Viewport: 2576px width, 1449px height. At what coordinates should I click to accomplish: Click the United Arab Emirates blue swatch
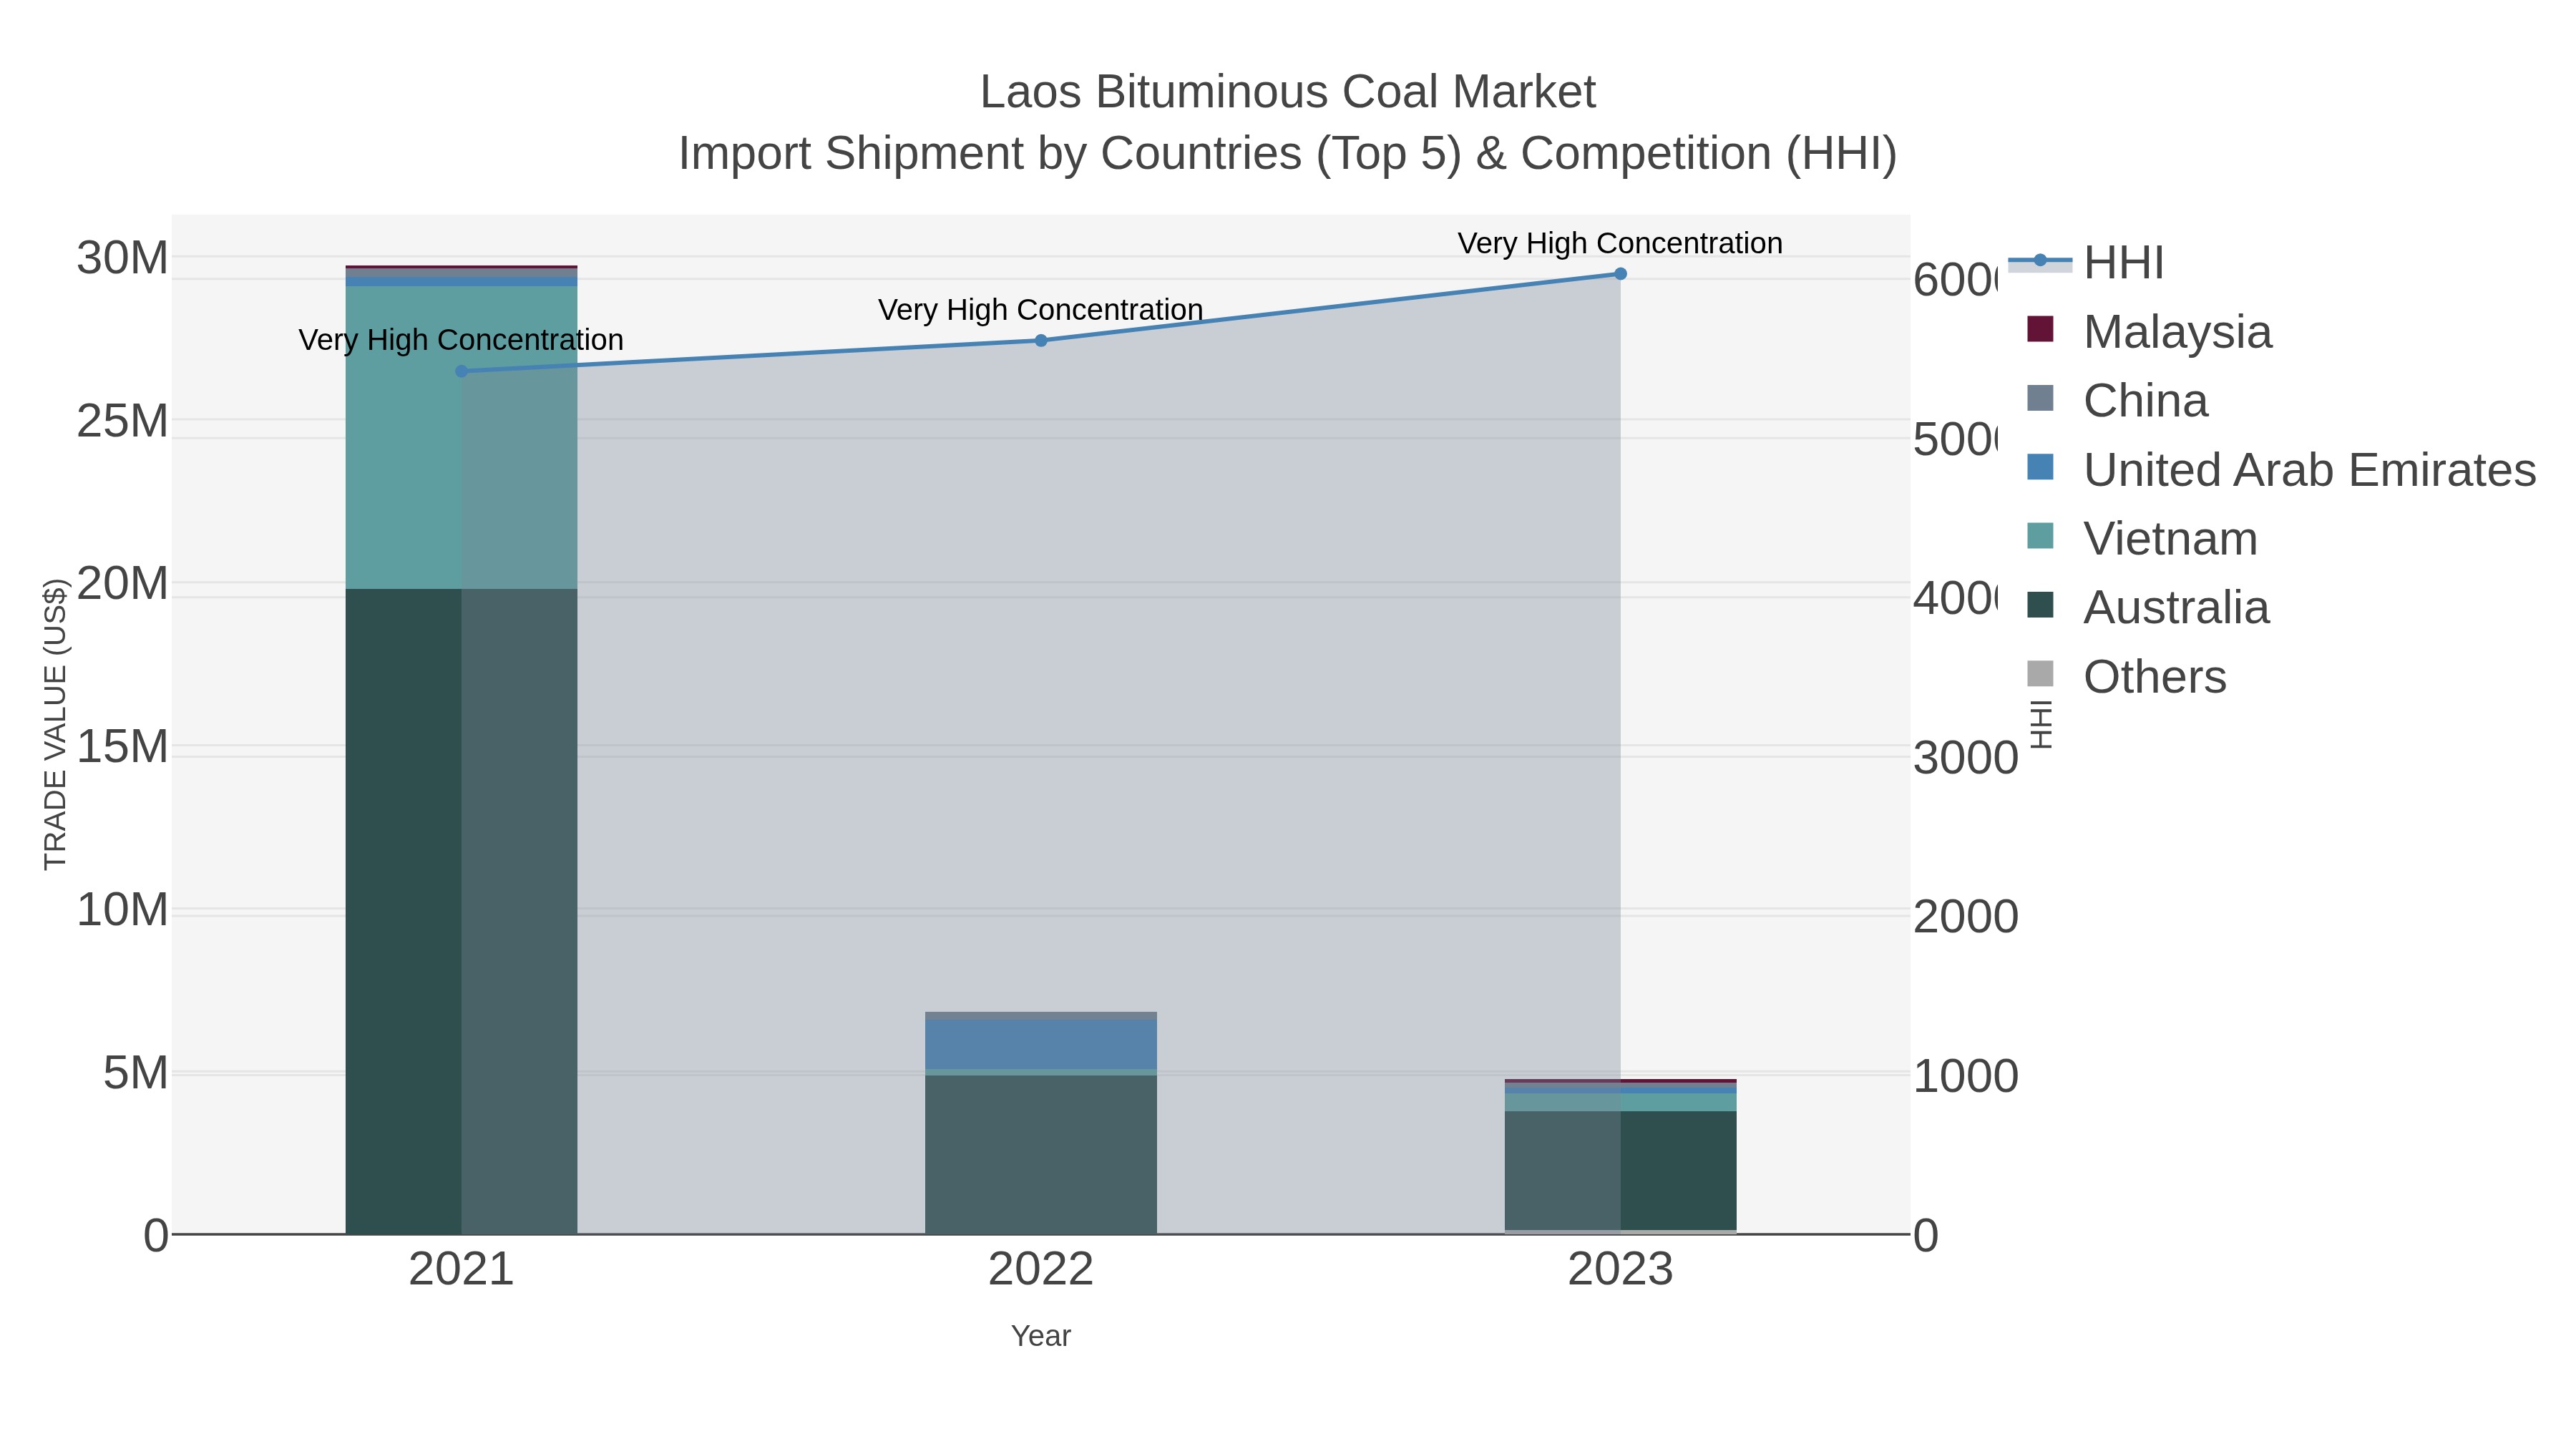[x=2040, y=467]
